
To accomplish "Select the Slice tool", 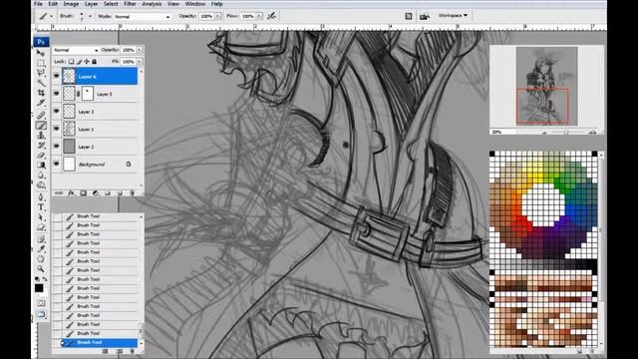I will tap(41, 103).
